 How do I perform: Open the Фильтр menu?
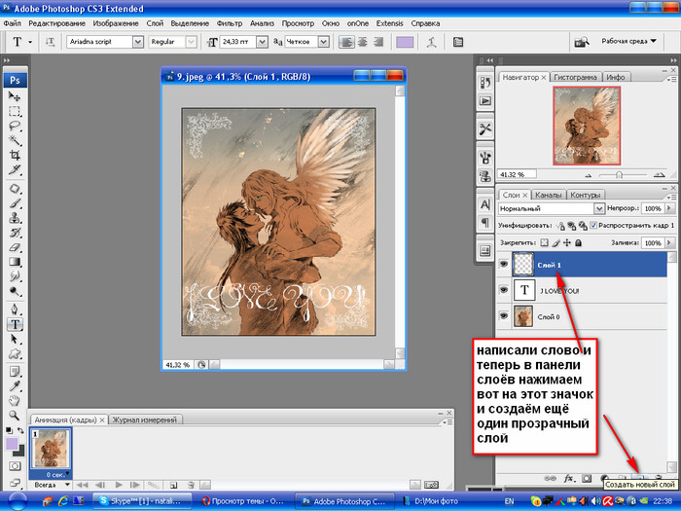tap(232, 21)
